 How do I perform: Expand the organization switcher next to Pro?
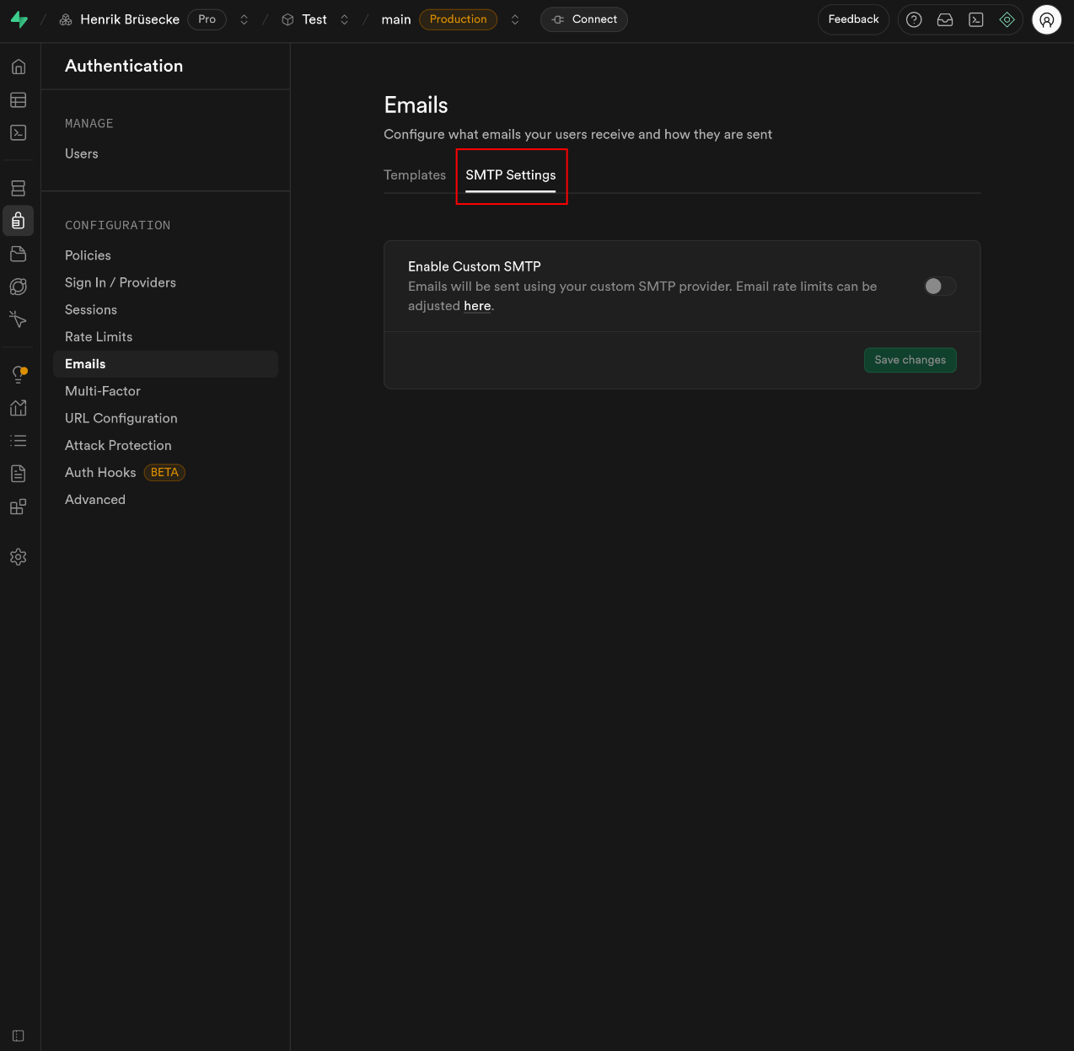244,19
